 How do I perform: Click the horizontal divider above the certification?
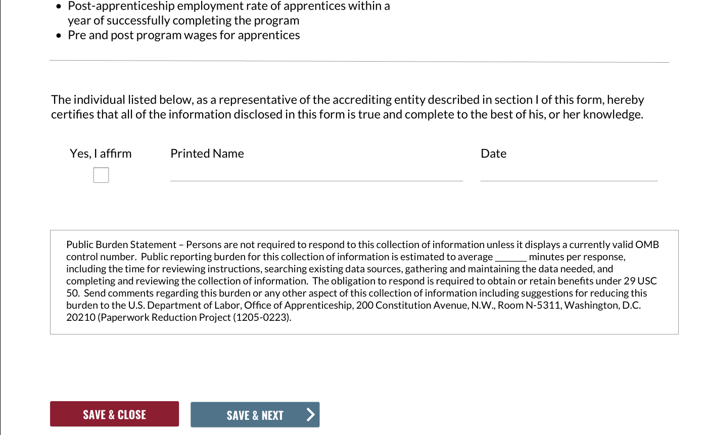pos(359,61)
